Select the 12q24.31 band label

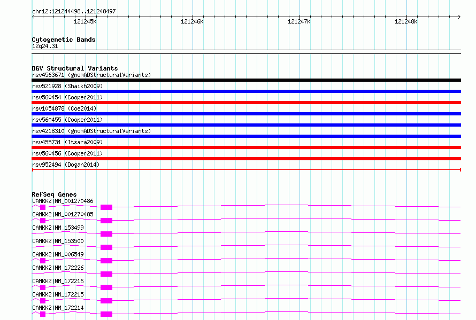tap(45, 46)
